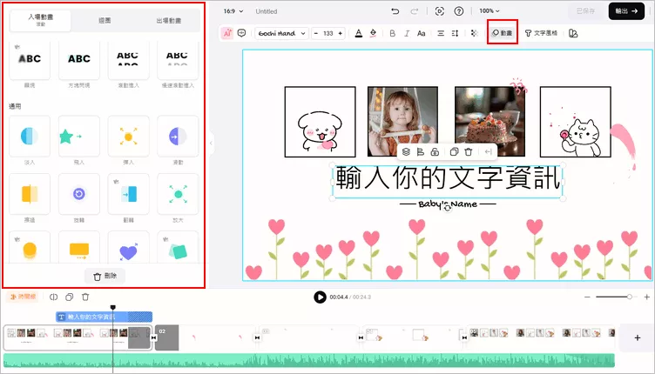The image size is (655, 374).
Task: Open the 文字風格 text style button
Action: 541,33
